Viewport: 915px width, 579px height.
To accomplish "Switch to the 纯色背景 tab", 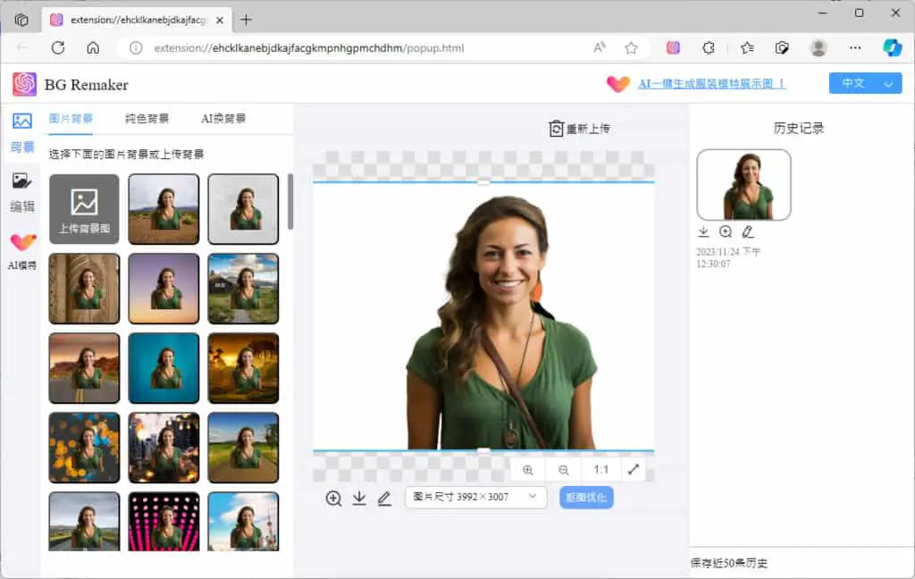I will [147, 119].
